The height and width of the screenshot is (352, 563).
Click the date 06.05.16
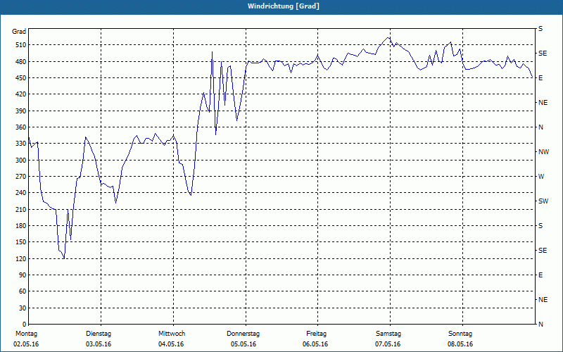(315, 344)
